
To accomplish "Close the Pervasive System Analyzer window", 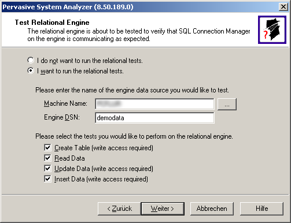I will pos(283,7).
